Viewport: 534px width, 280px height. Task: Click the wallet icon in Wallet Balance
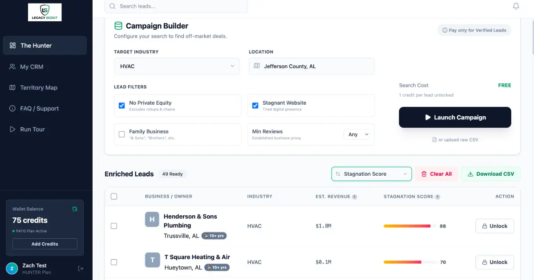[x=75, y=209]
